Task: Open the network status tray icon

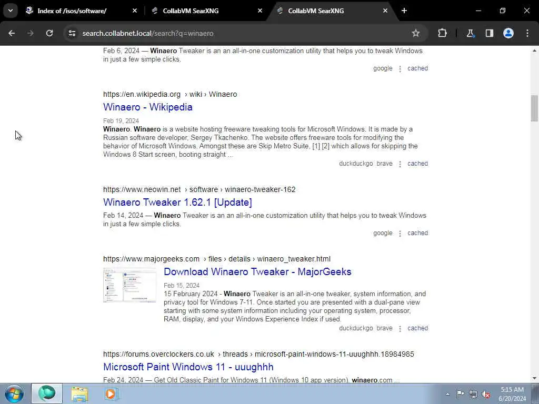Action: tap(473, 394)
